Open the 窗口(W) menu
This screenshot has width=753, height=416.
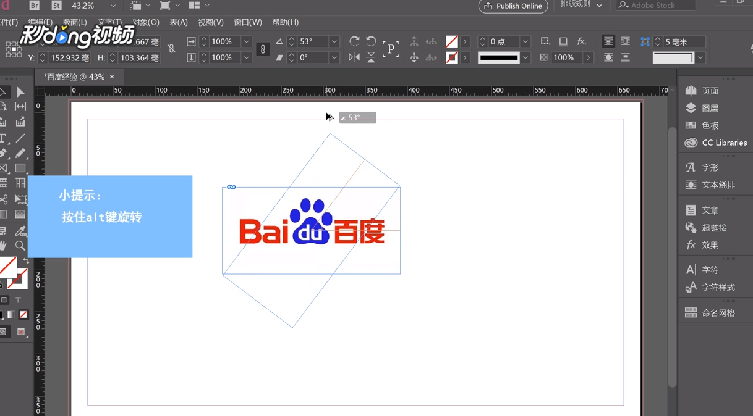coord(248,22)
